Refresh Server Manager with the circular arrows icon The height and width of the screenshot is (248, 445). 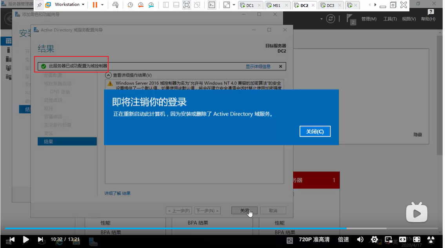(x=331, y=19)
